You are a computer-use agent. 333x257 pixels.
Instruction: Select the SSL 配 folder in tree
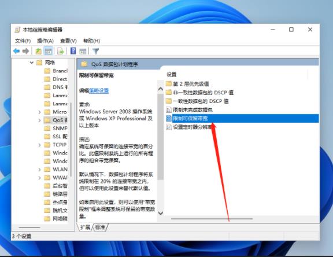[56, 137]
